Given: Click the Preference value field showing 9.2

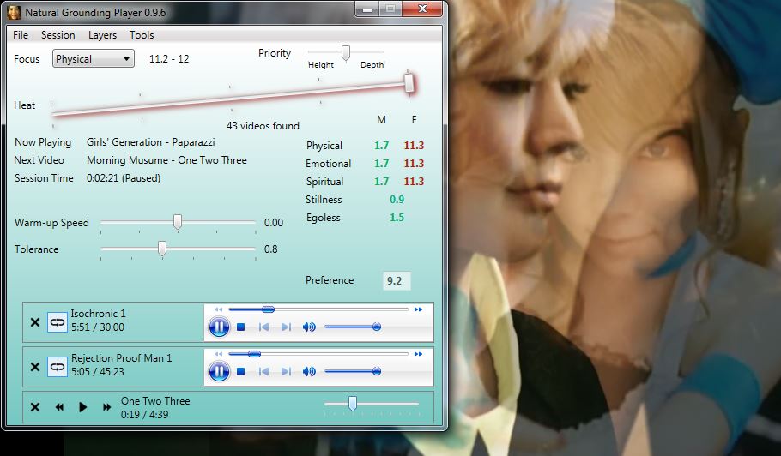Looking at the screenshot, I should (x=395, y=280).
